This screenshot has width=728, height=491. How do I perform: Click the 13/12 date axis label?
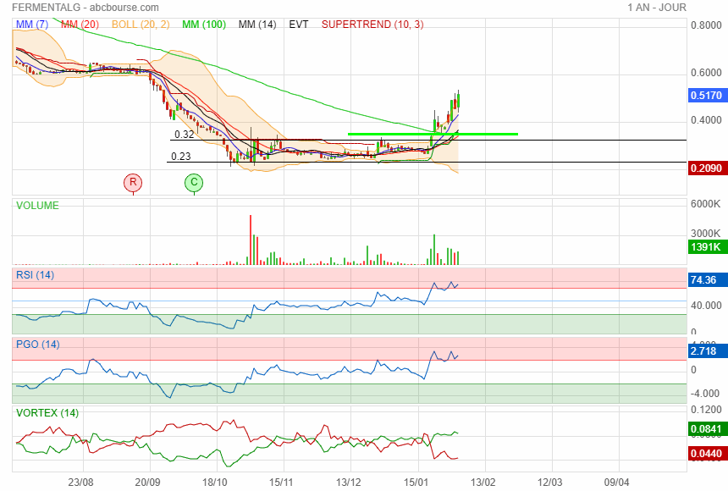348,483
